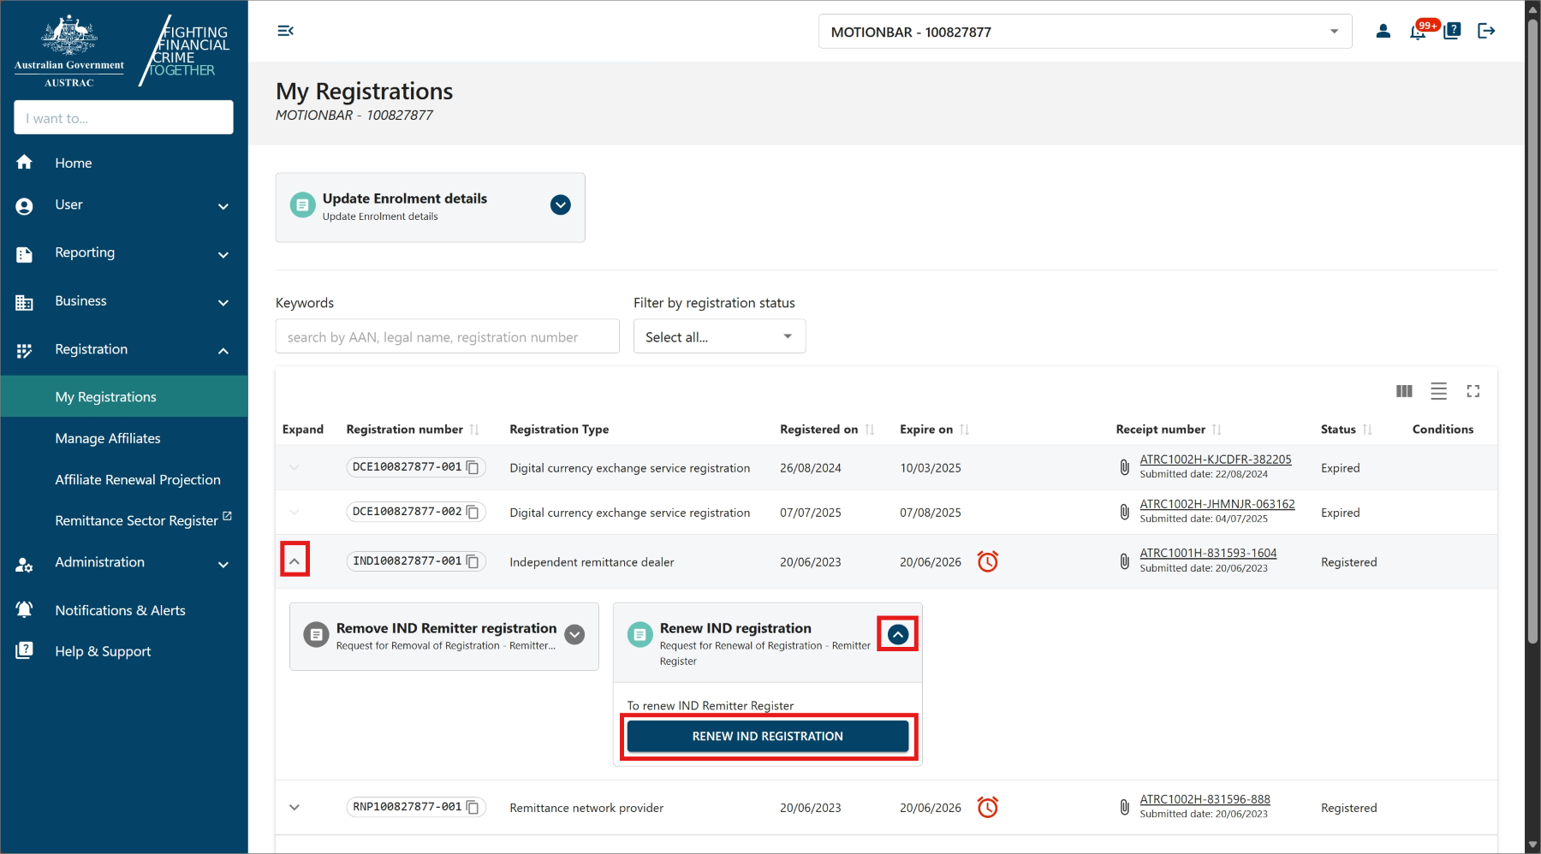Toggle the table column visibility icon
Viewport: 1541px width, 854px height.
click(1404, 391)
